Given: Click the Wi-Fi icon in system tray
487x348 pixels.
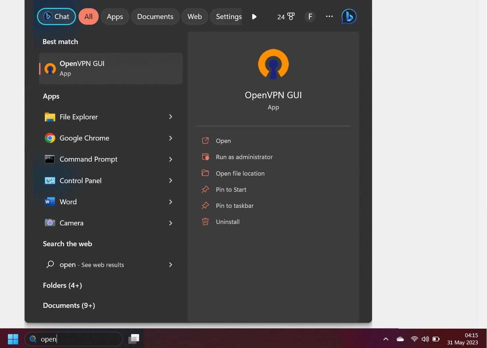Looking at the screenshot, I should (414, 339).
